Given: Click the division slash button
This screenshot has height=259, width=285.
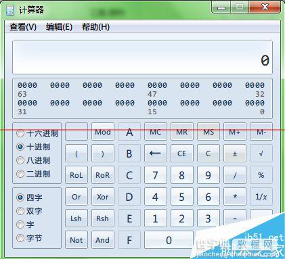Looking at the screenshot, I should click(235, 175).
